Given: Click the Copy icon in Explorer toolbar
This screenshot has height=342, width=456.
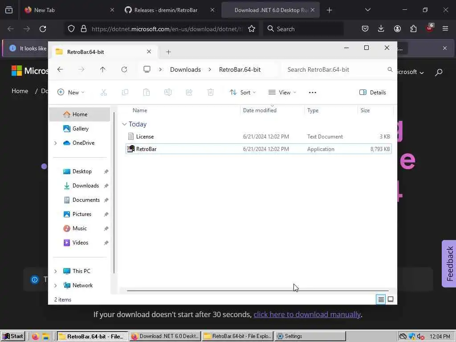Looking at the screenshot, I should (125, 93).
